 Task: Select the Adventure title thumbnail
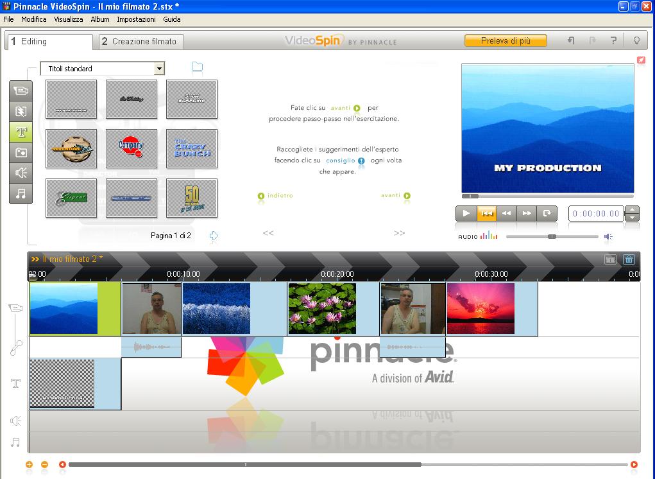click(x=71, y=148)
